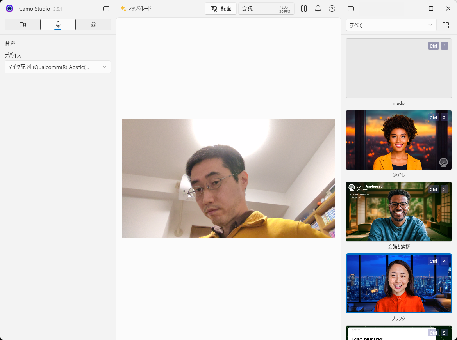Click the camera preview image

point(228,178)
